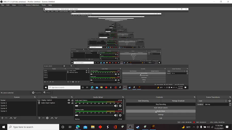Enable Studio Mode
Screen dimensions: 232x130
(161, 111)
